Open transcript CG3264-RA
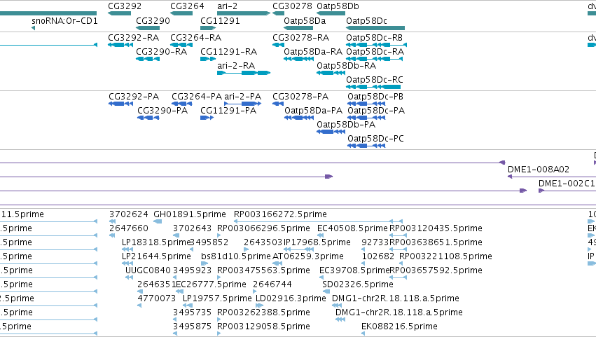596x337 pixels. 196,38
